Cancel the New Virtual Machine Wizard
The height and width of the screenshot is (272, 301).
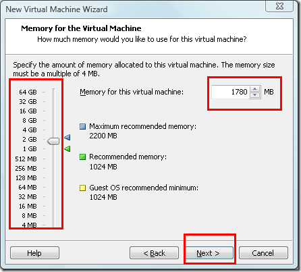point(263,253)
